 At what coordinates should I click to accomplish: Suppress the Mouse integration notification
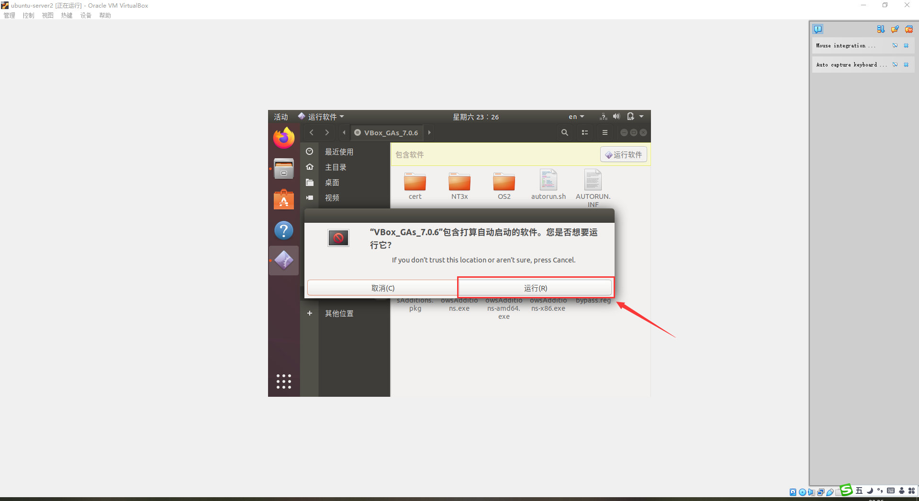[895, 45]
